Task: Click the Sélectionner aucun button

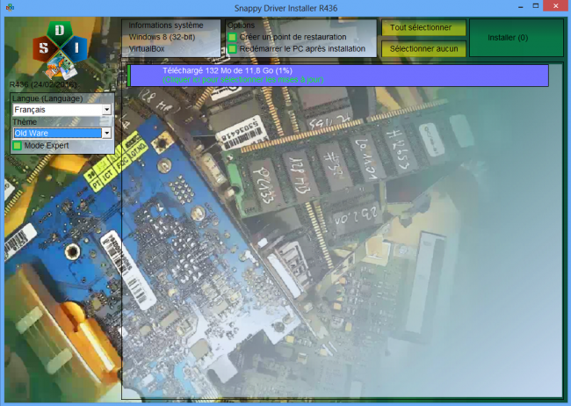Action: click(x=423, y=49)
